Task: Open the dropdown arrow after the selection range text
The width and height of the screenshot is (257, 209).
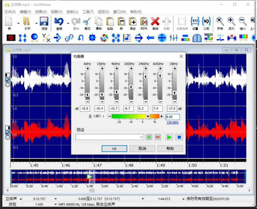Action: coord(143,199)
